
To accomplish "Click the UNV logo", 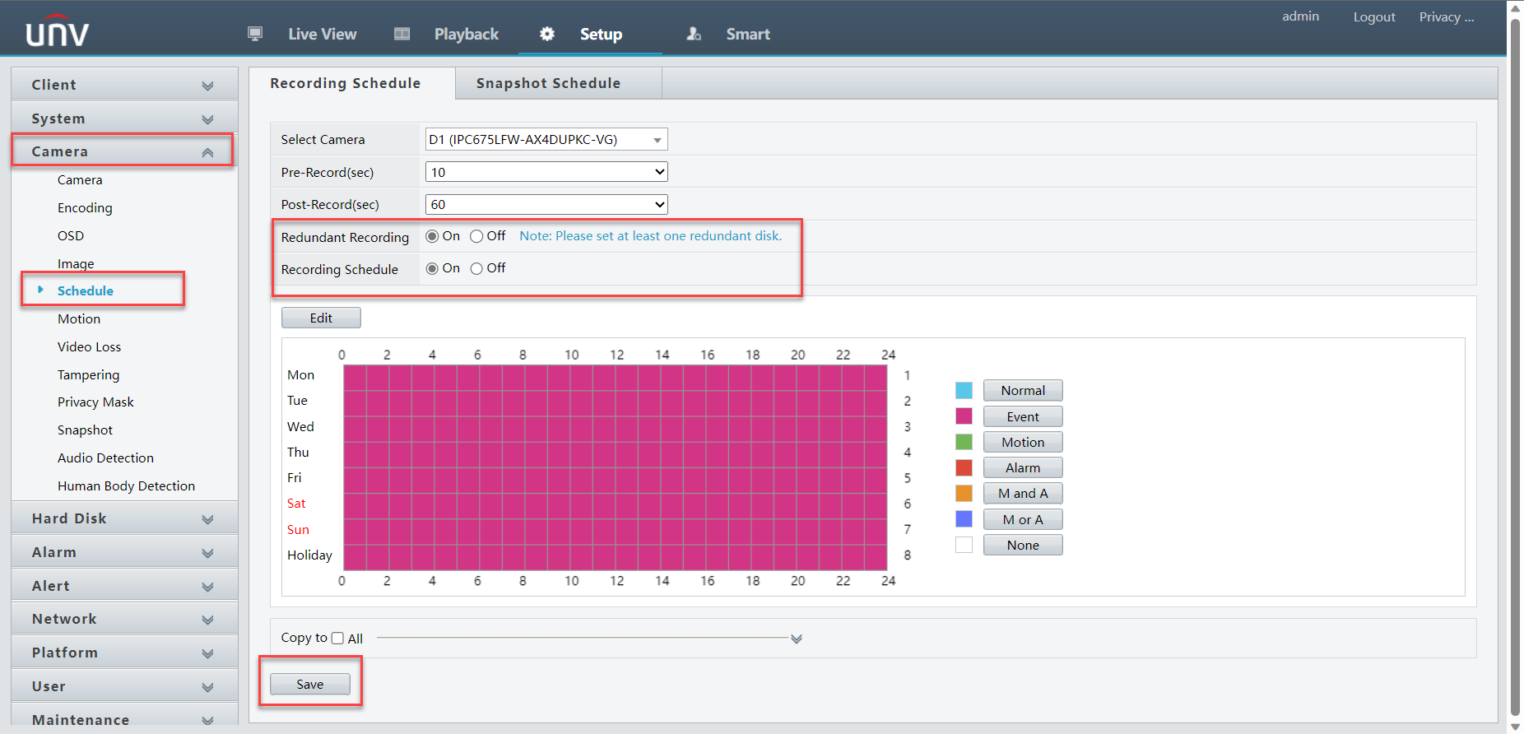I will tap(57, 31).
